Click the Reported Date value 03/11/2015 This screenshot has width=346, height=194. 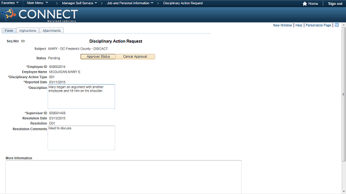pyautogui.click(x=57, y=82)
